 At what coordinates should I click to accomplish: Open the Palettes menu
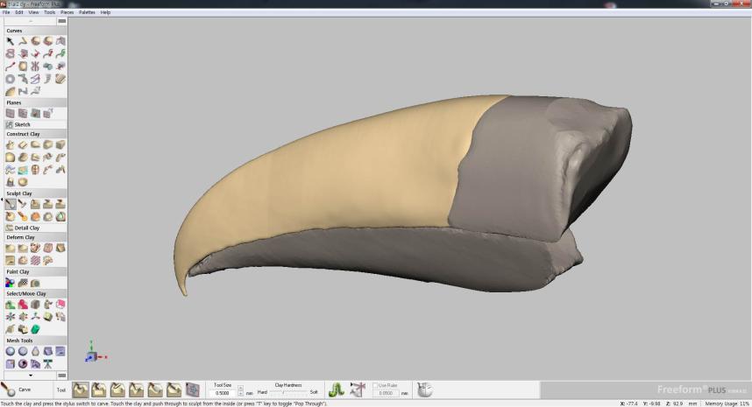[87, 12]
